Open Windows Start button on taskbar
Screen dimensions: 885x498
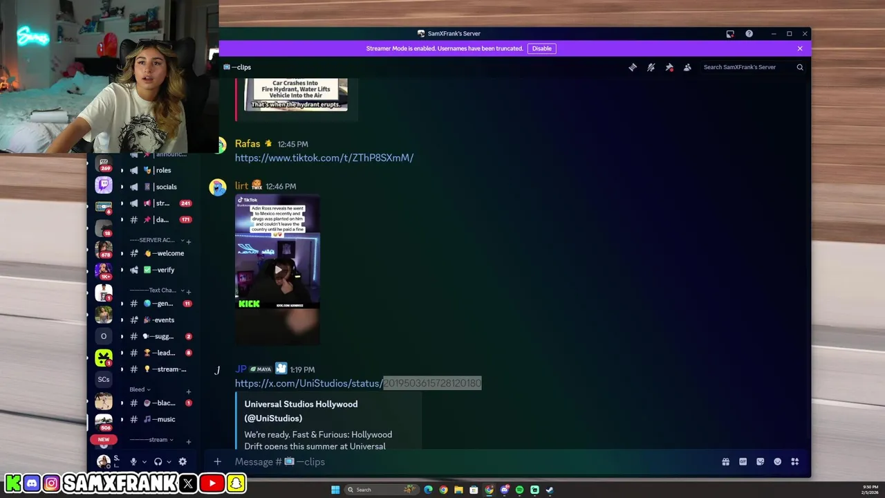[335, 490]
